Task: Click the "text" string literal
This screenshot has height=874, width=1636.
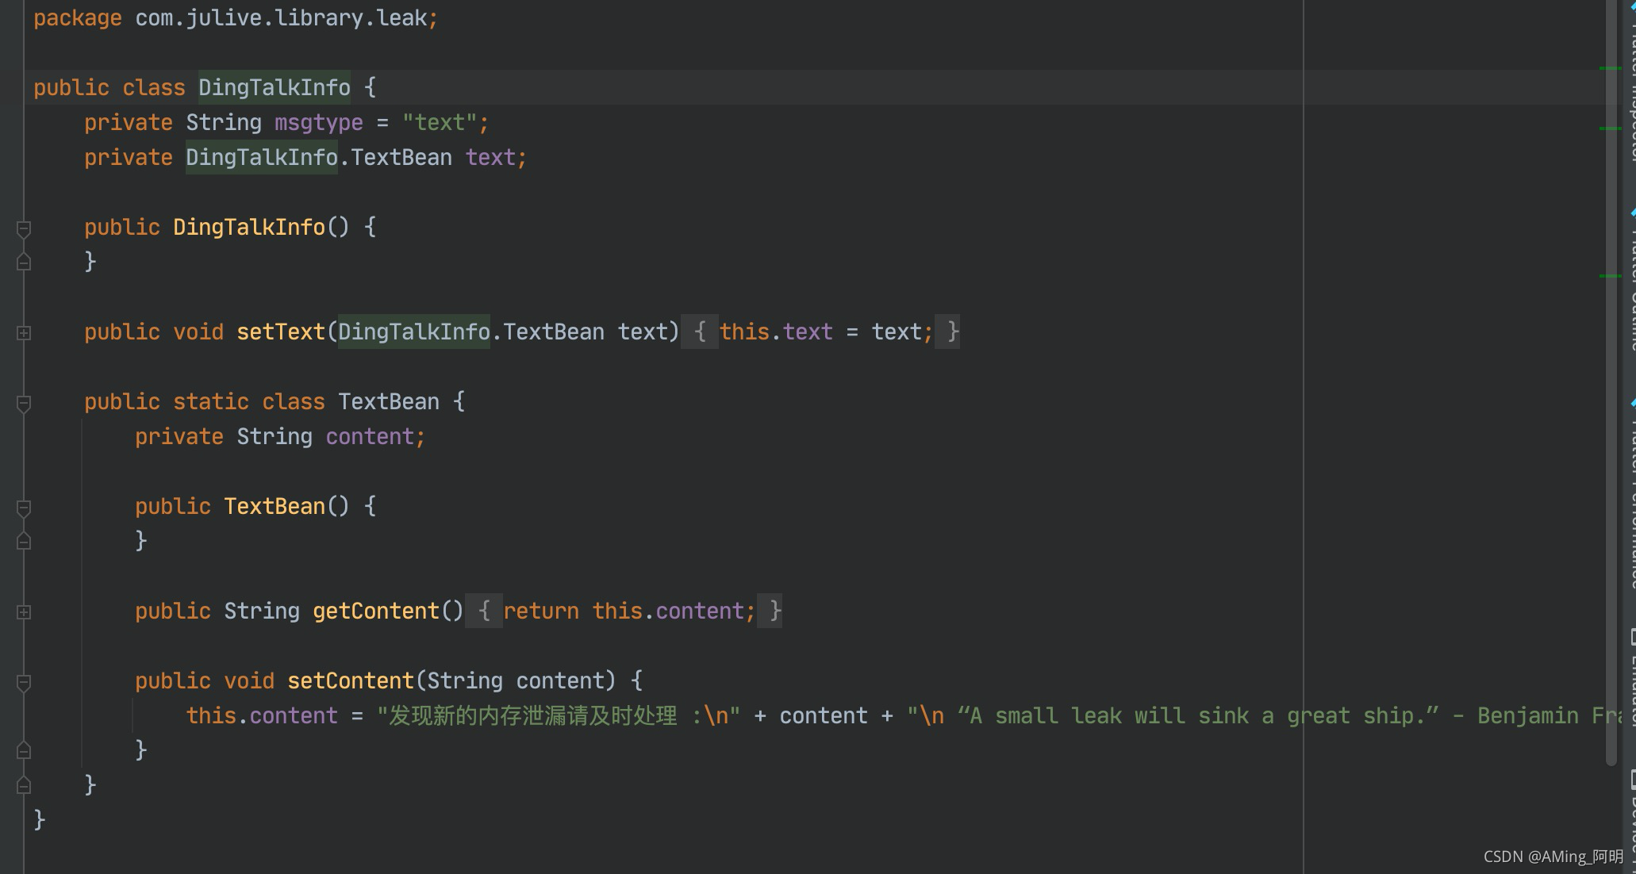Action: [440, 122]
